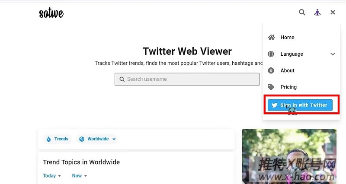Click the Home house icon
346x184 pixels.
[271, 38]
